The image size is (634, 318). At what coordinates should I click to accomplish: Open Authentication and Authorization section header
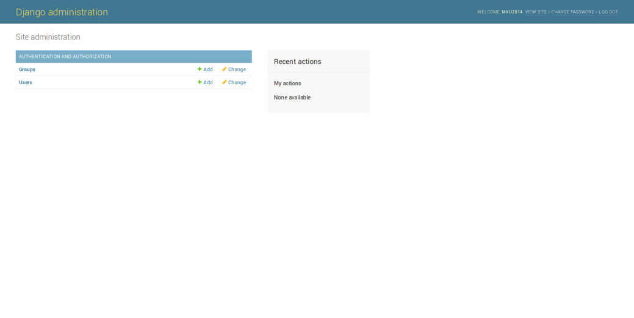(65, 57)
